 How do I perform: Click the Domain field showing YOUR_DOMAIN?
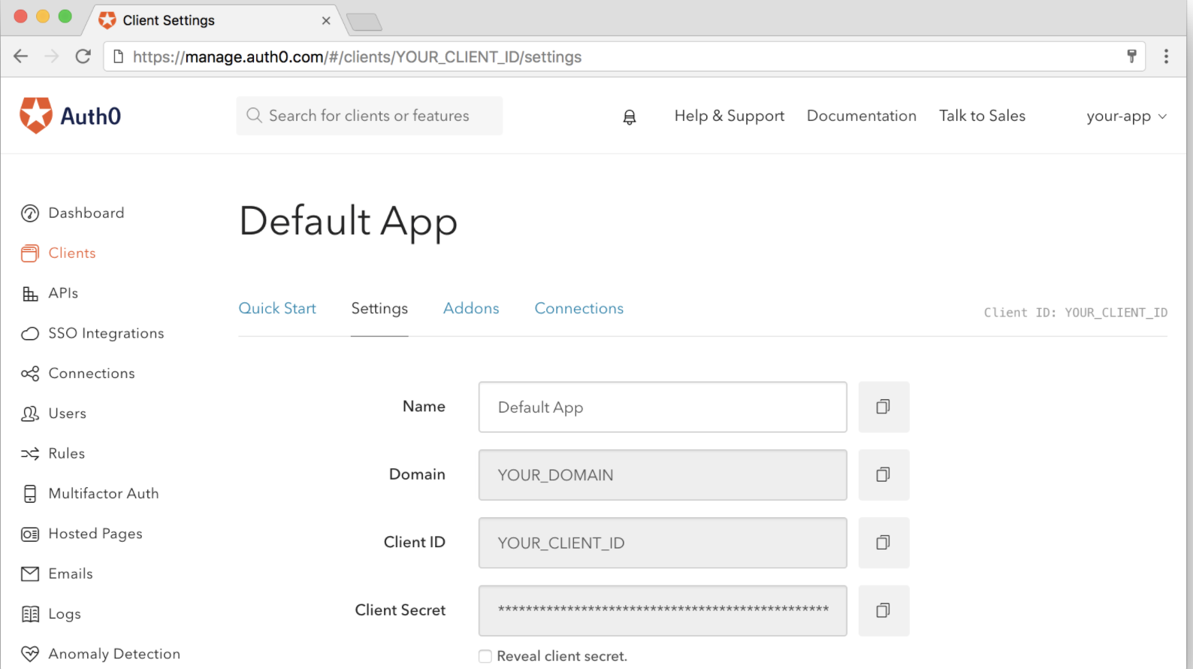click(x=663, y=474)
